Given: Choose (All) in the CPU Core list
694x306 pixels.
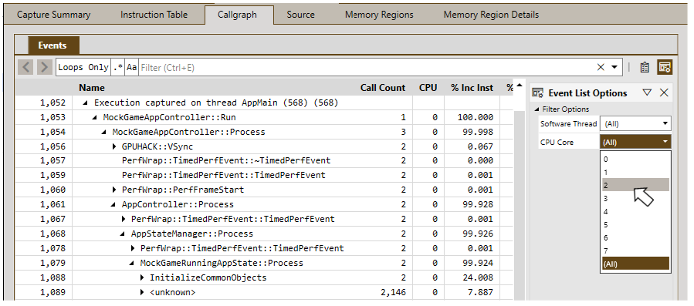Looking at the screenshot, I should (x=635, y=264).
